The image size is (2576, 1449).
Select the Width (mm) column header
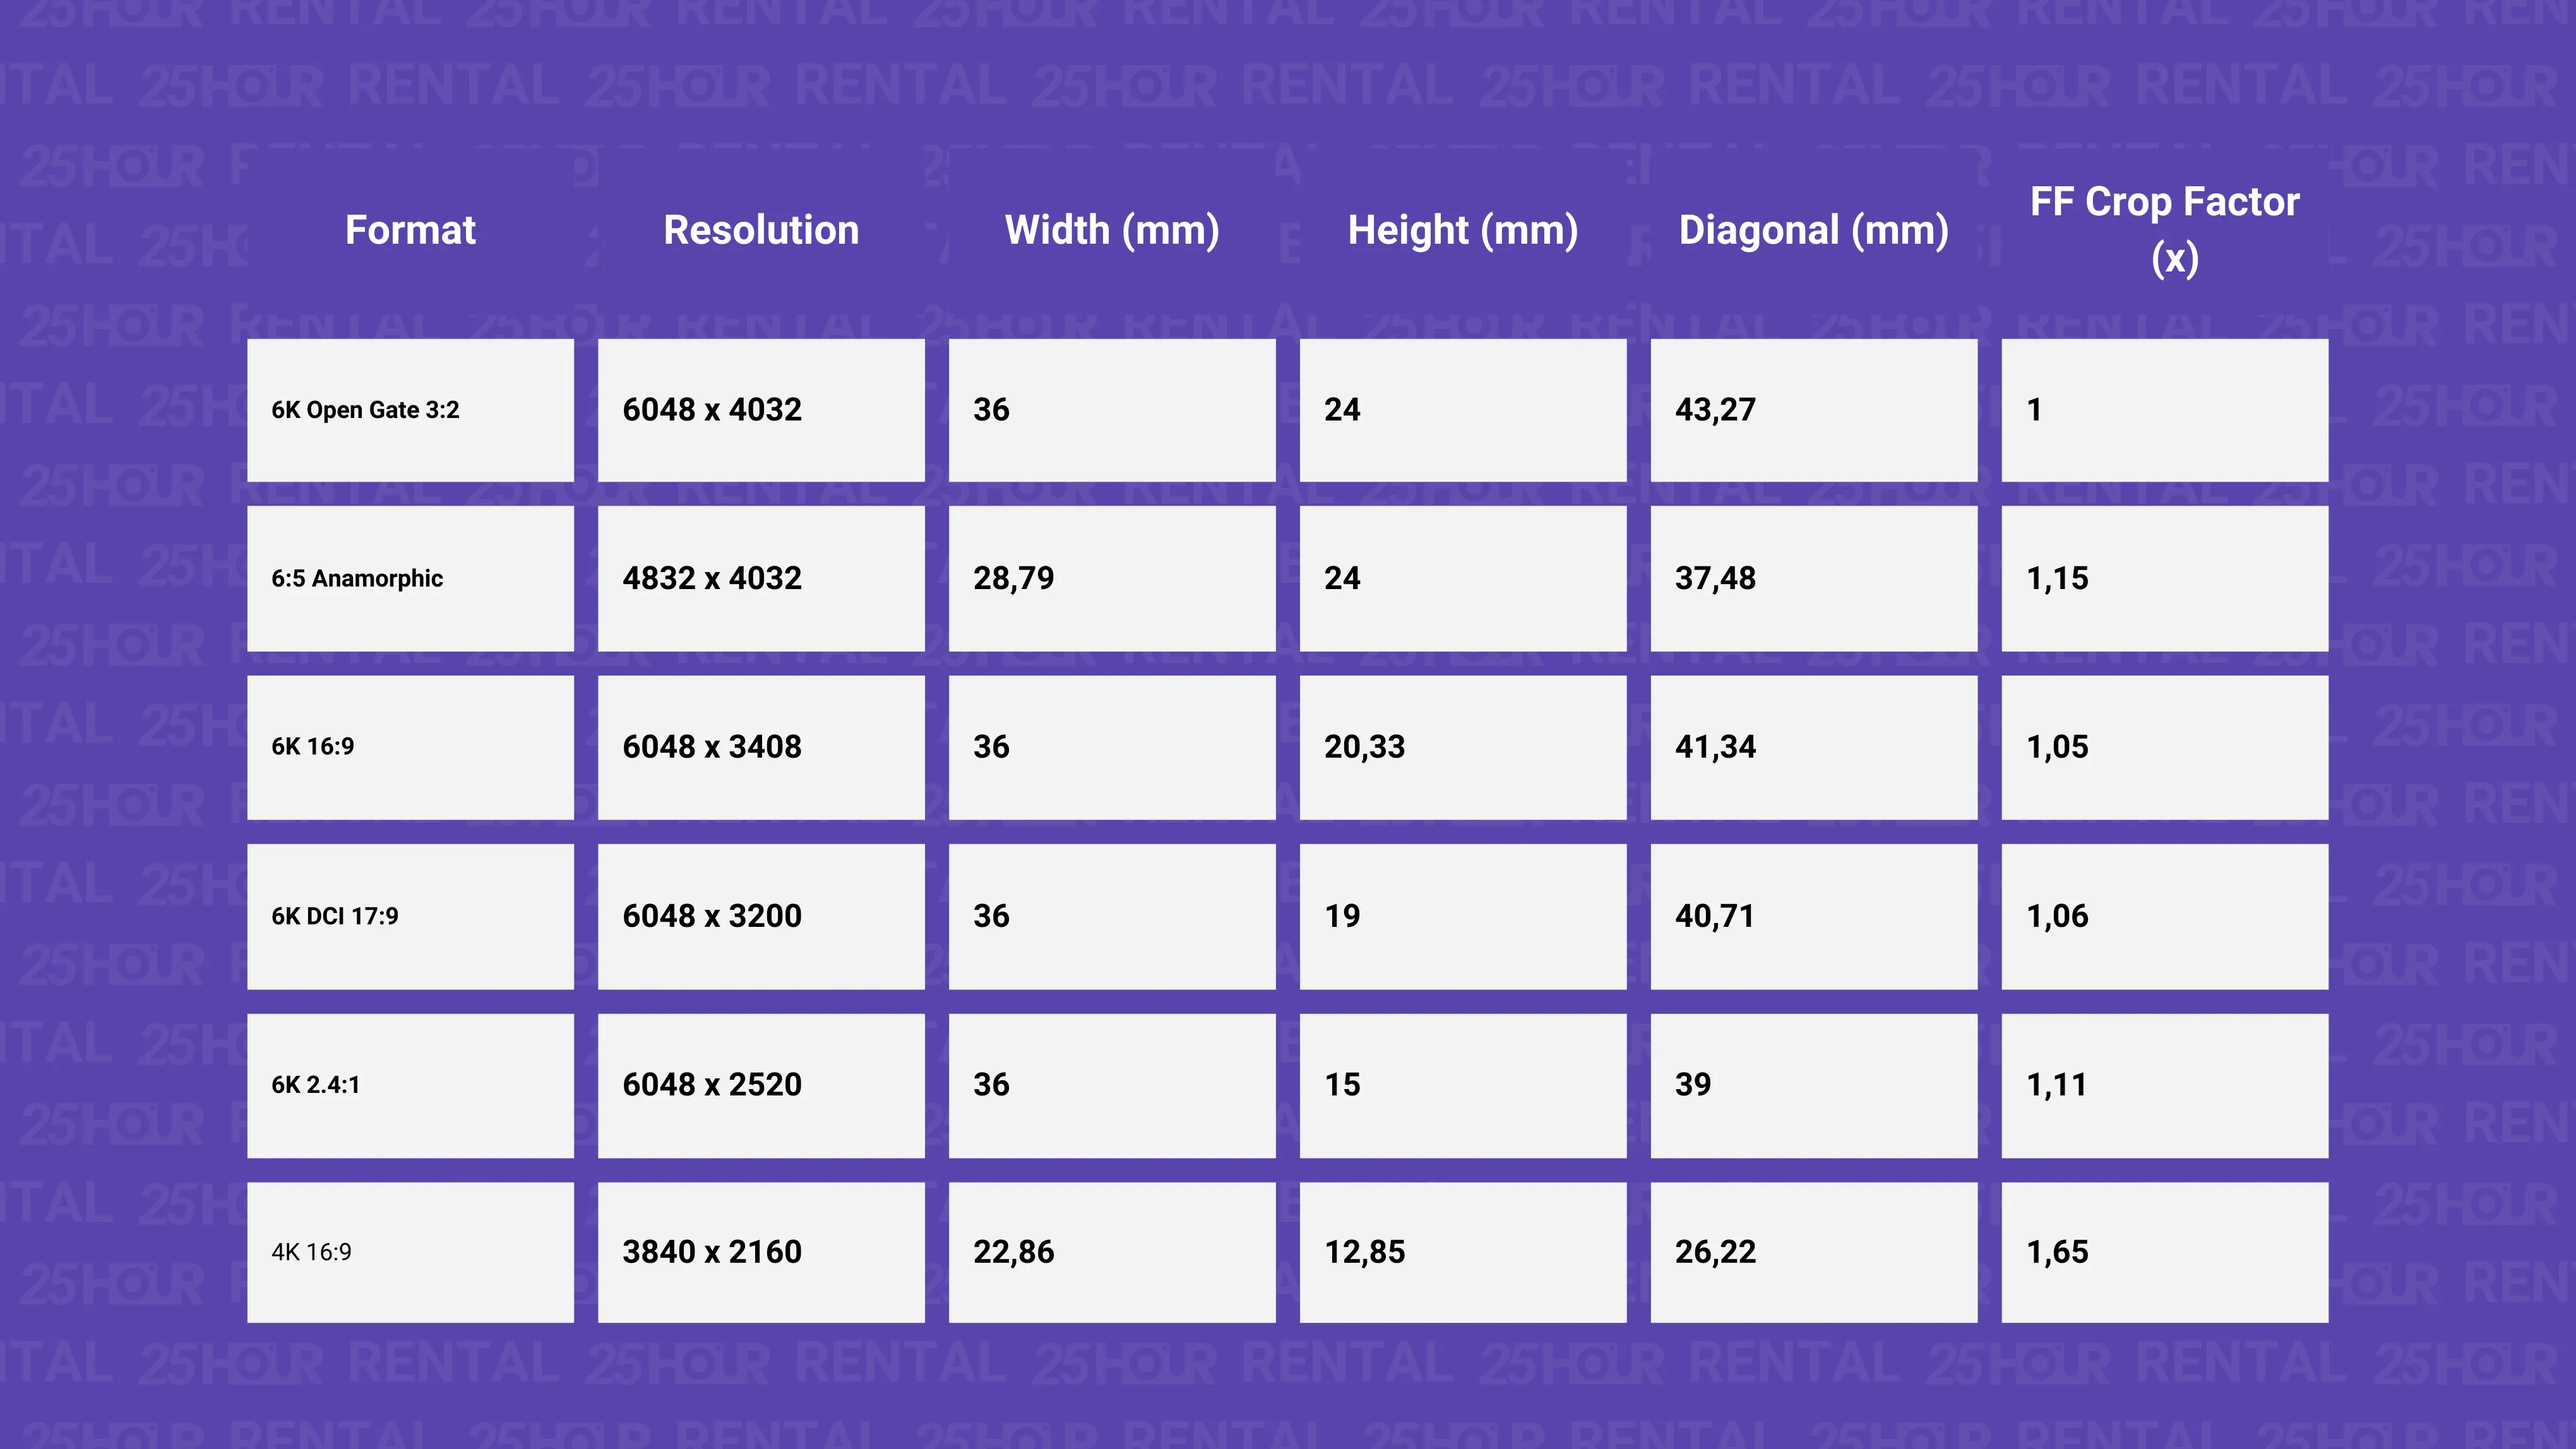click(x=1112, y=230)
